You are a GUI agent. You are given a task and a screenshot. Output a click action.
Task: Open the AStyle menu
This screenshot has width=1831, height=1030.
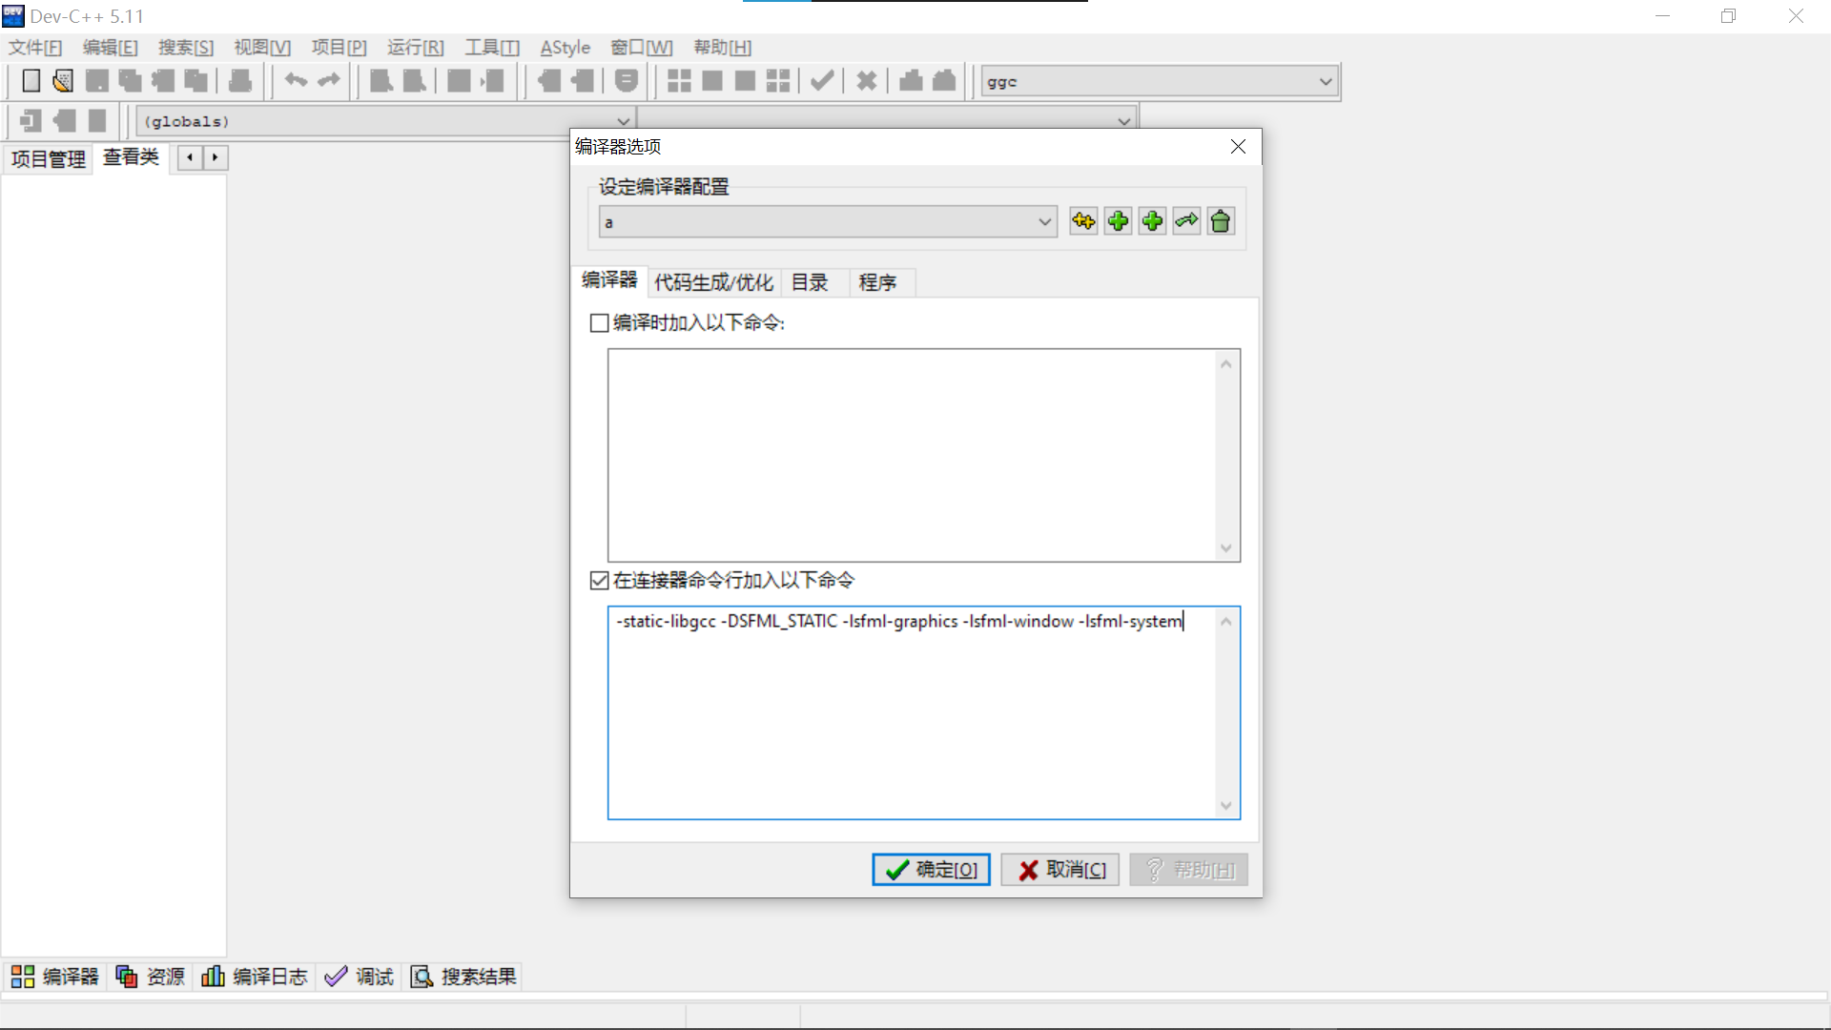tap(565, 47)
